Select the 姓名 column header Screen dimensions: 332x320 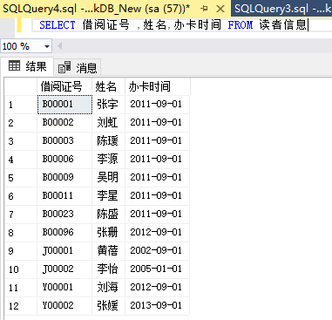tap(108, 86)
